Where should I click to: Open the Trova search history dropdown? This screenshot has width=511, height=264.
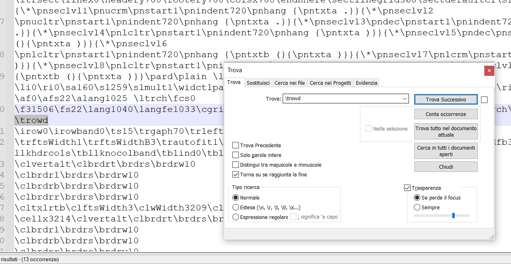405,99
